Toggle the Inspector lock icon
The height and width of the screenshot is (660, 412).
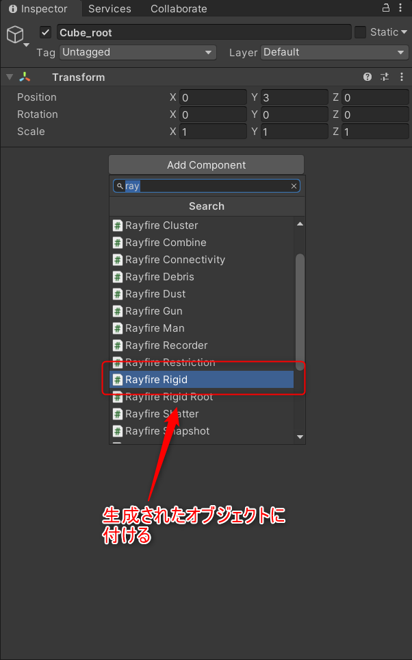point(385,8)
